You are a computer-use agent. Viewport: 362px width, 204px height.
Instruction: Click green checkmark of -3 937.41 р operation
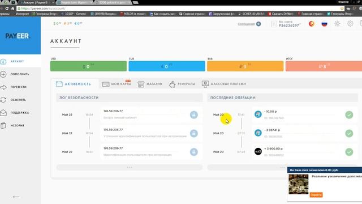click(x=349, y=134)
